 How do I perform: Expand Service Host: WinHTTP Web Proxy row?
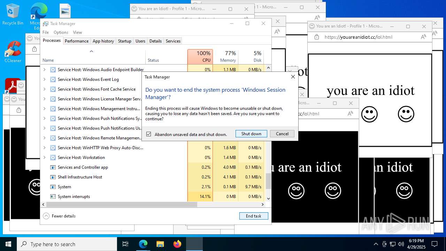pos(44,148)
